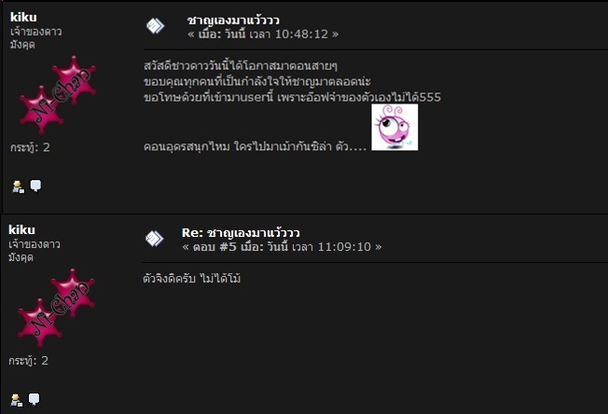The image size is (608, 414).
Task: View profile icon under reply post
Action: click(x=17, y=400)
